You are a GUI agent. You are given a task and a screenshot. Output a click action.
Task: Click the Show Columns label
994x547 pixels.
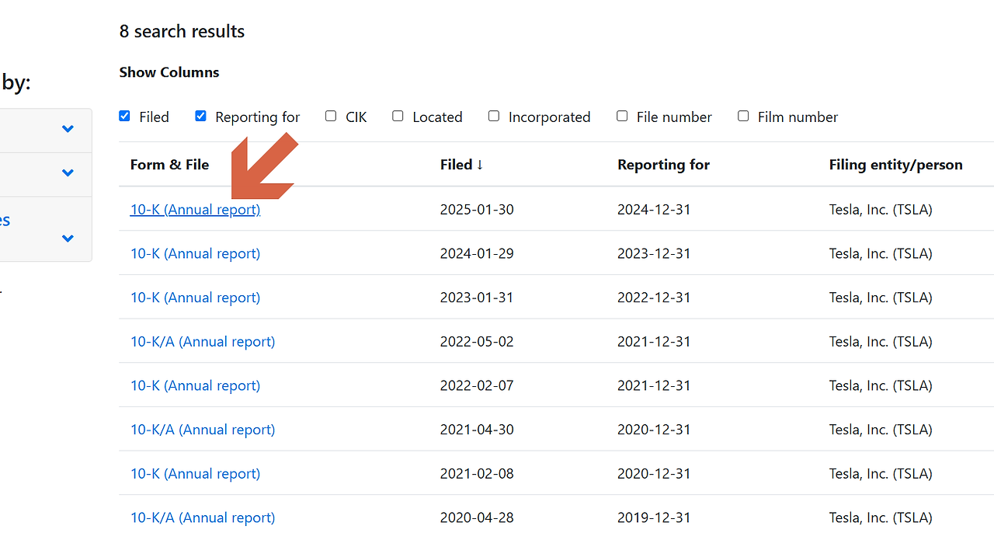169,72
